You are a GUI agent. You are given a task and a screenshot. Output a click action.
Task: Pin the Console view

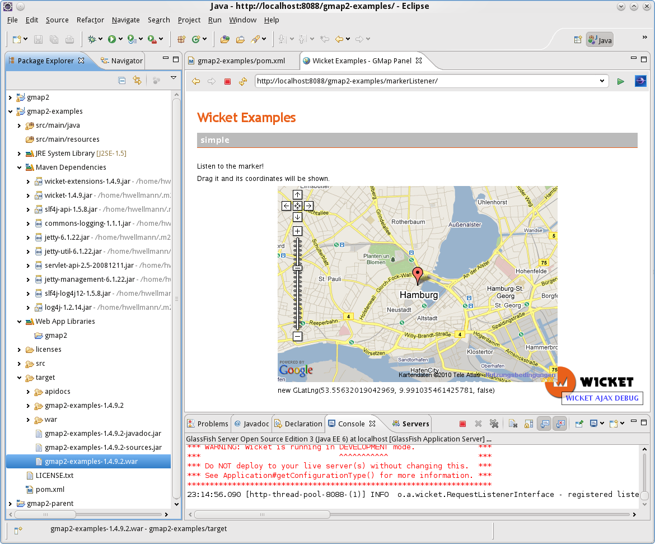[x=579, y=424]
